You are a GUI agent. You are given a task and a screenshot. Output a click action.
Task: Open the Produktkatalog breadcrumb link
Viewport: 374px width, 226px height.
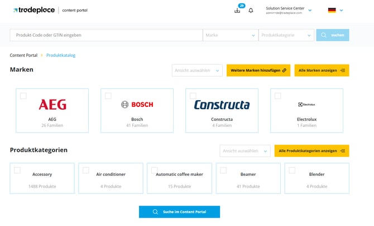pyautogui.click(x=61, y=55)
